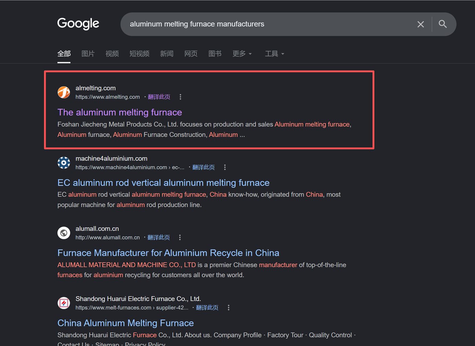Image resolution: width=475 pixels, height=346 pixels.
Task: Click the alumall.com.cn globe favicon
Action: 64,233
